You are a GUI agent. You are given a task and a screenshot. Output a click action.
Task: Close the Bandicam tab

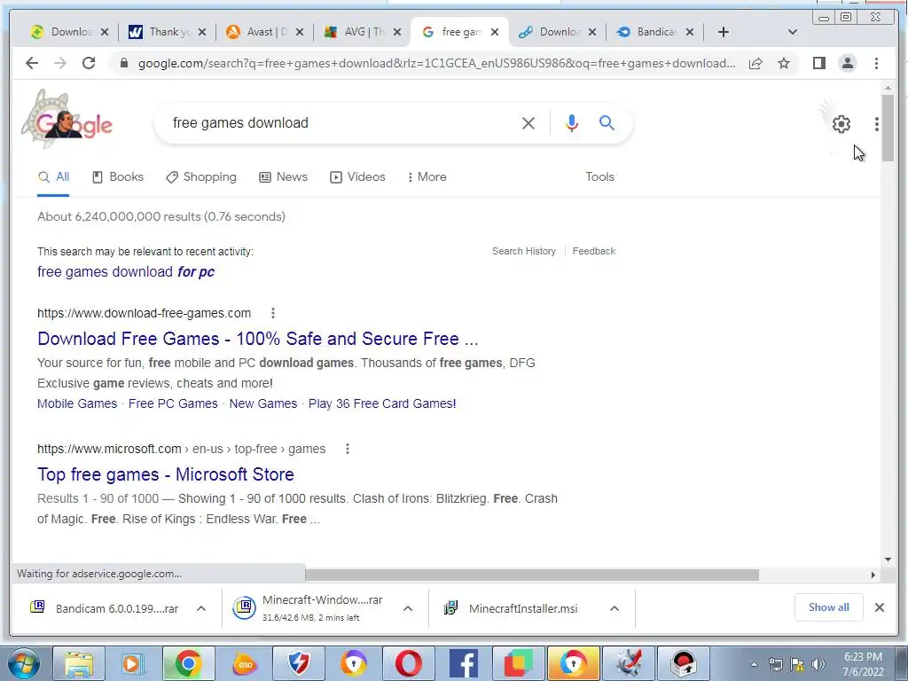690,32
